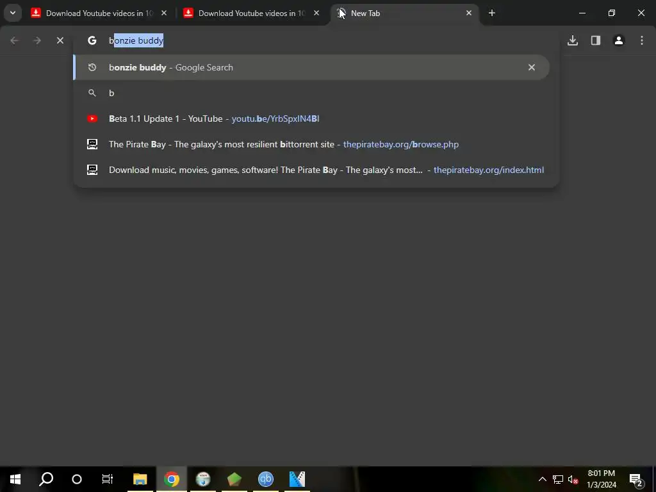Select the plain 'b' search suggestion
656x492 pixels.
311,93
